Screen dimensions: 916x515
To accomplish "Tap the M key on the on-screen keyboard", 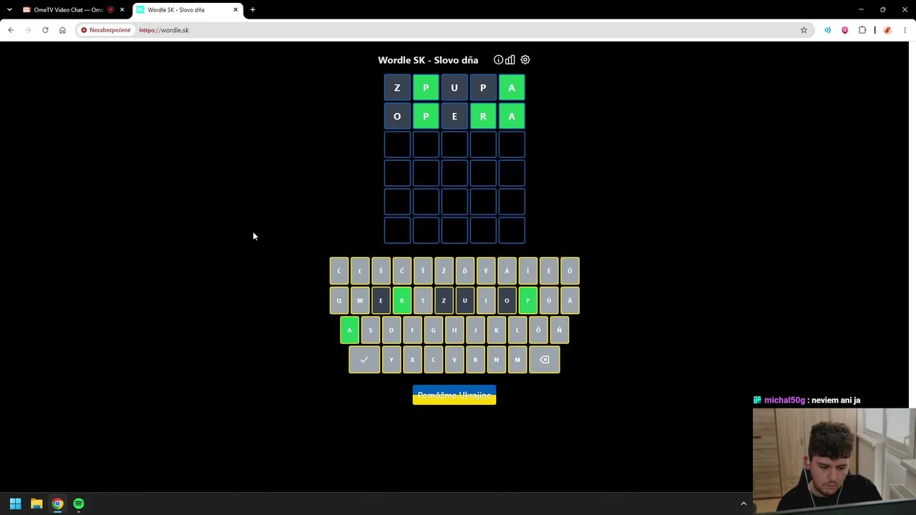I will point(517,360).
